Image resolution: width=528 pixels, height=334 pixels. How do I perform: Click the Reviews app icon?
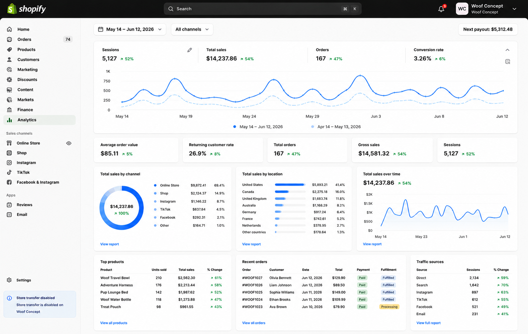tap(9, 205)
